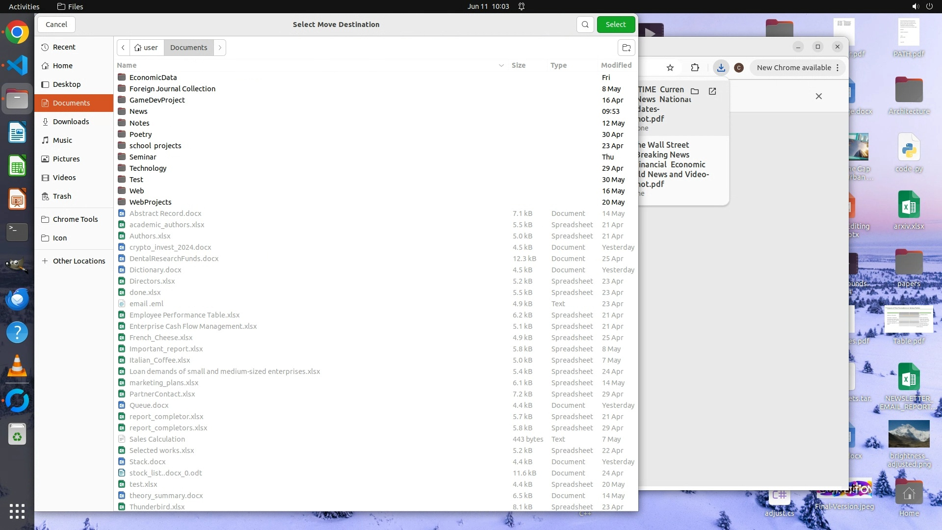
Task: Cancel the move destination dialog
Action: pos(56,25)
